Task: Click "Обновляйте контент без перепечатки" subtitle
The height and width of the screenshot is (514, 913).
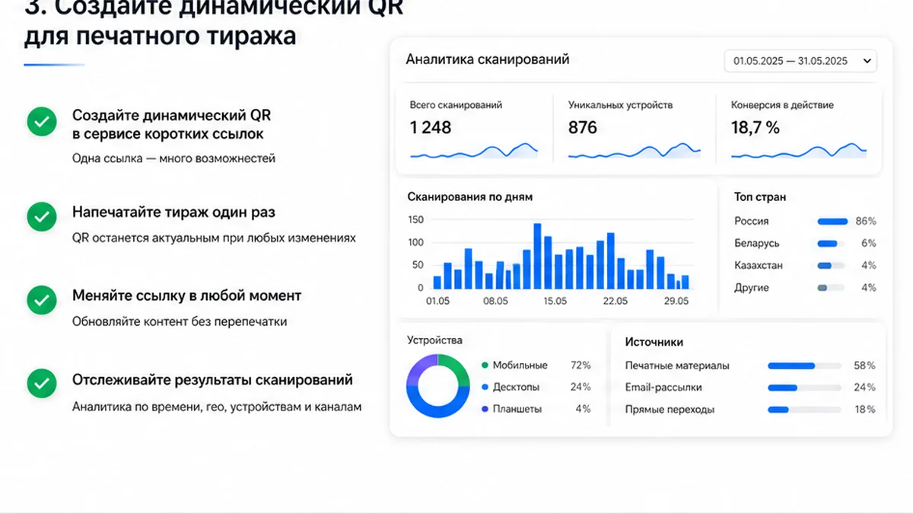Action: [180, 321]
